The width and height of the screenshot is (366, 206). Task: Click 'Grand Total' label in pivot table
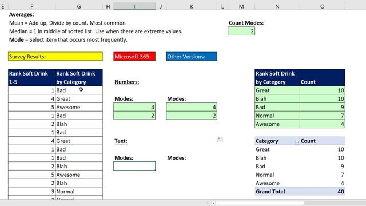[x=270, y=192]
